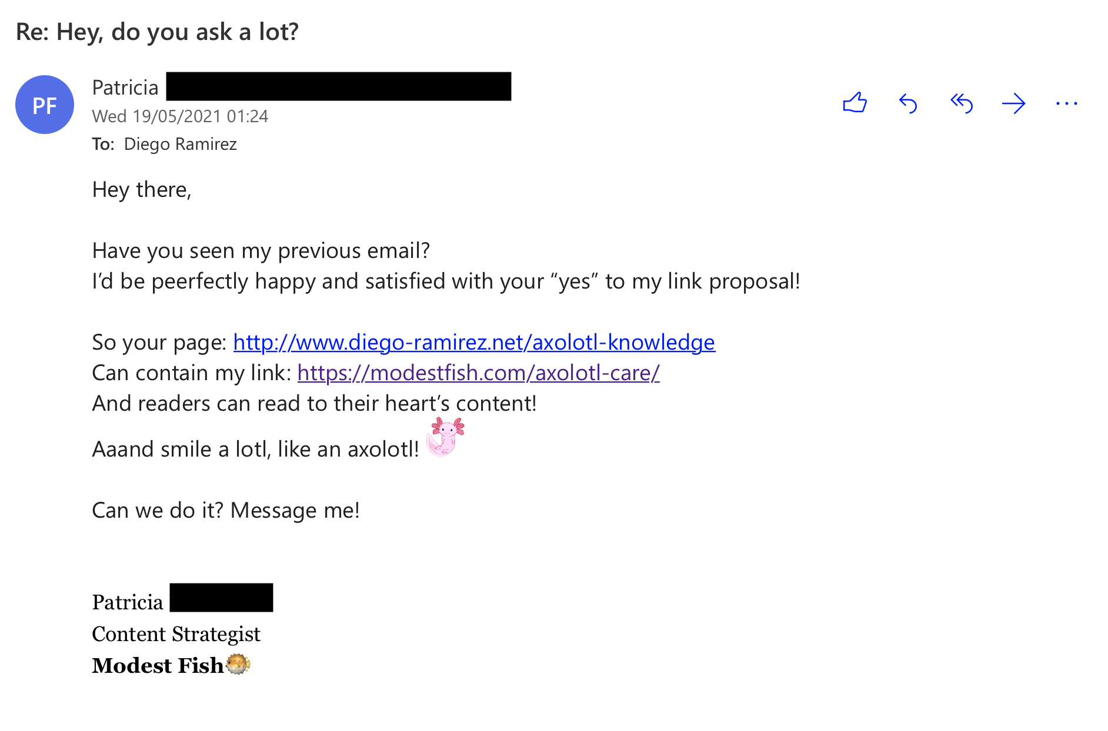Viewport: 1108px width, 731px height.
Task: Click the email subject line
Action: [x=157, y=32]
